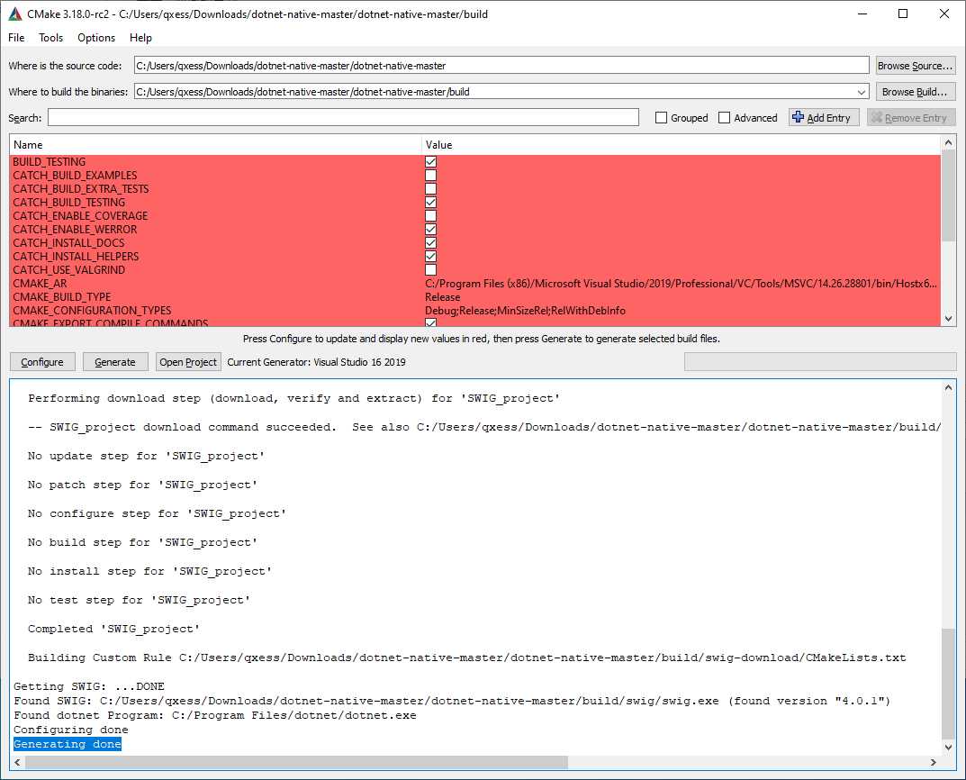Click the Add Entry button

coord(824,118)
